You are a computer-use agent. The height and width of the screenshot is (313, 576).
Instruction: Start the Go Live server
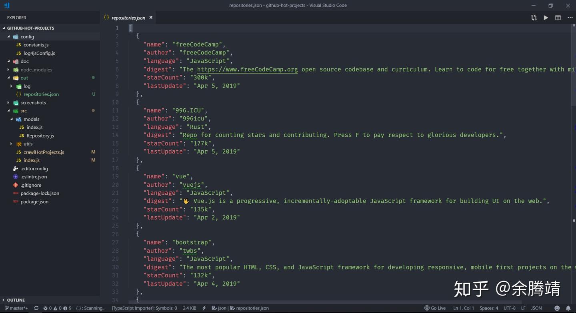tap(435, 308)
